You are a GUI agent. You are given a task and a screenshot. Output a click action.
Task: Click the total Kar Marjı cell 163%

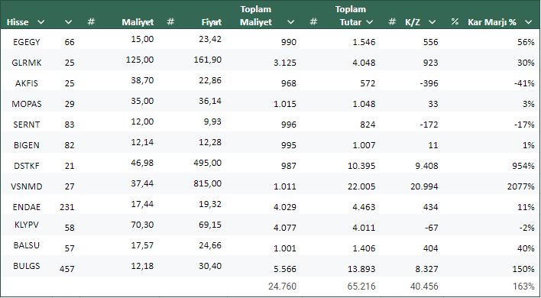click(x=526, y=287)
